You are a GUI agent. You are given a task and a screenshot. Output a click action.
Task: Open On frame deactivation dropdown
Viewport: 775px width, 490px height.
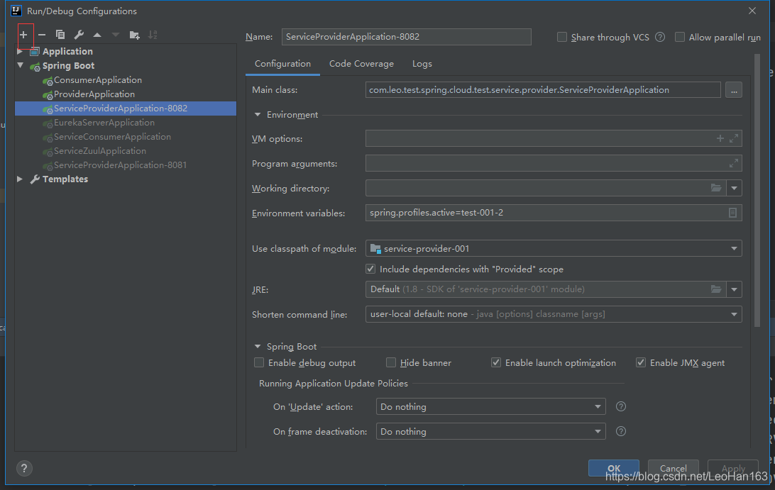pyautogui.click(x=598, y=431)
